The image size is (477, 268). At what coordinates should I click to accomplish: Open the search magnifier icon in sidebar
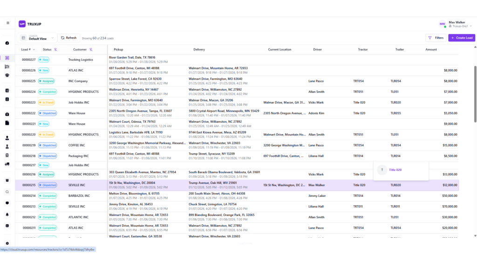[x=7, y=192]
